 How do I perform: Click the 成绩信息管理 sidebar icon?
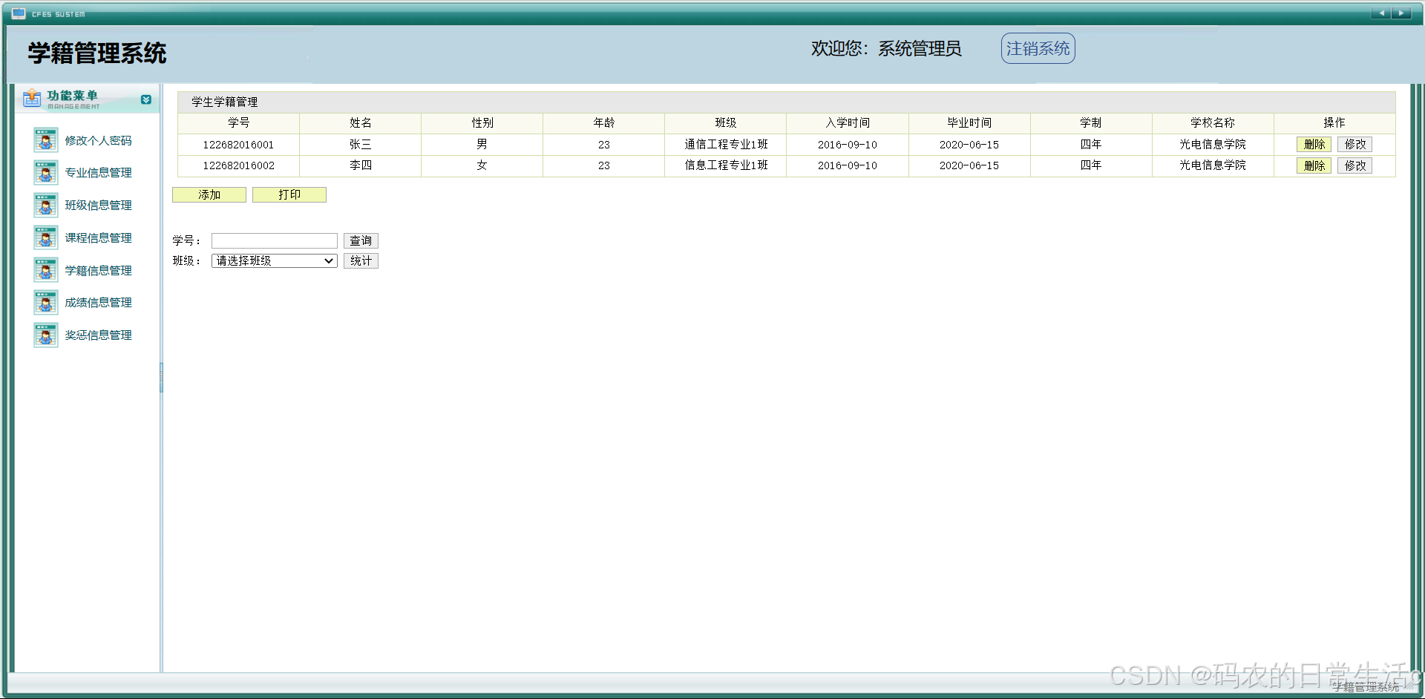tap(45, 302)
